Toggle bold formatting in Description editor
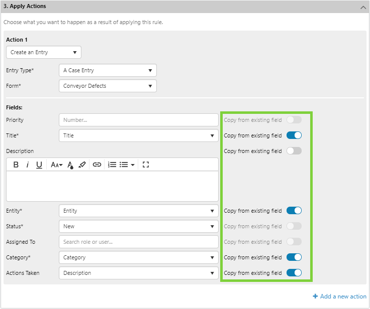The width and height of the screenshot is (370, 309). [x=16, y=165]
